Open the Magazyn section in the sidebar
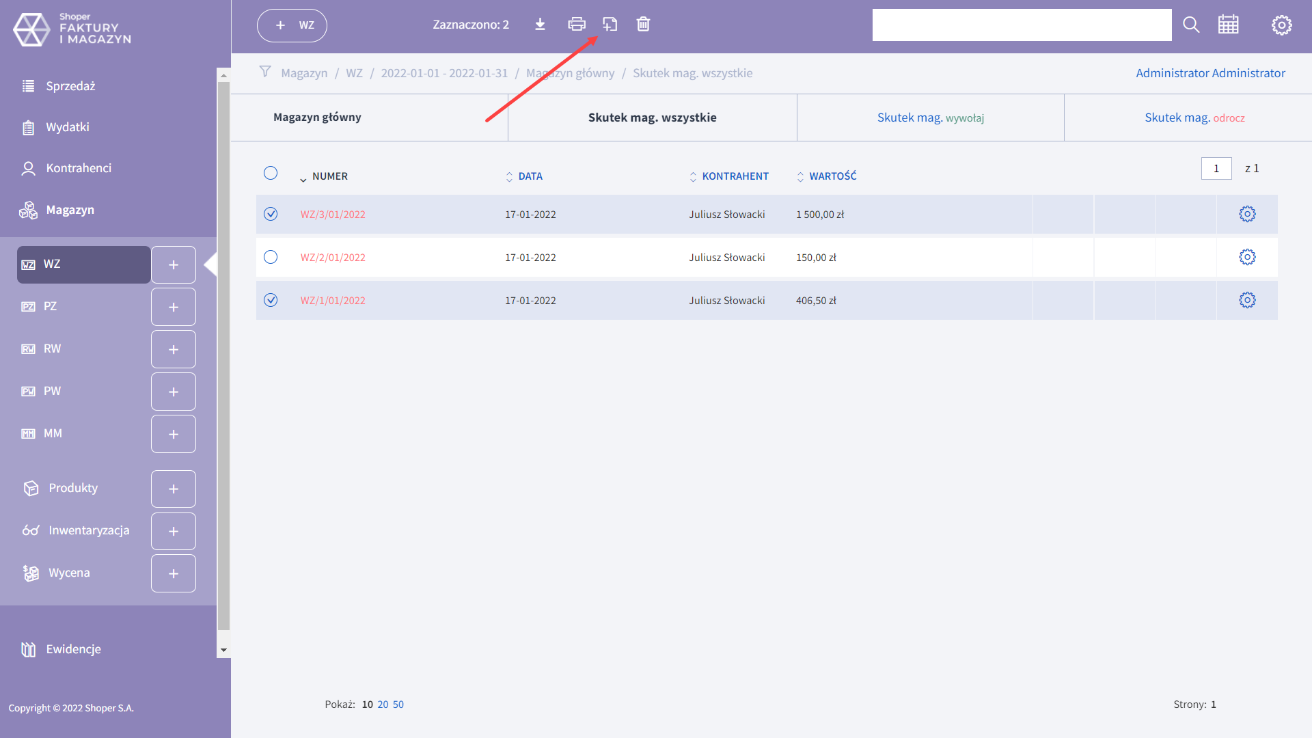This screenshot has width=1312, height=738. pyautogui.click(x=70, y=210)
